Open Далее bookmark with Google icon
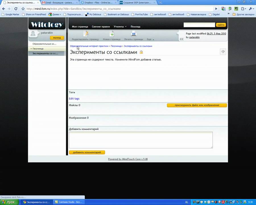Image resolution: width=256 pixels, height=205 pixels. coord(55,15)
